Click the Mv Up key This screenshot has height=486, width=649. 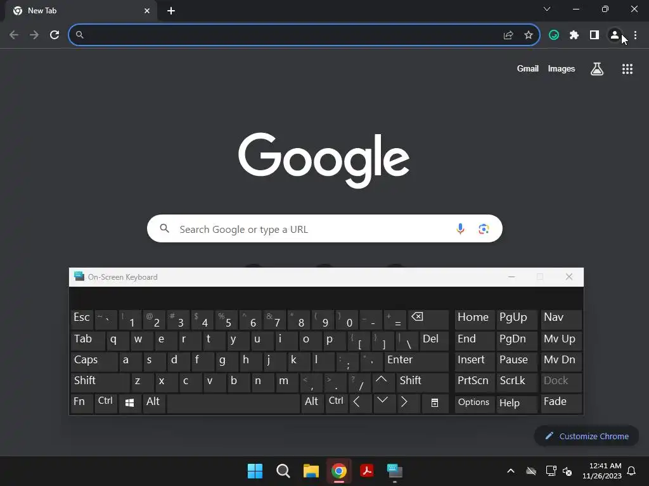click(x=562, y=340)
